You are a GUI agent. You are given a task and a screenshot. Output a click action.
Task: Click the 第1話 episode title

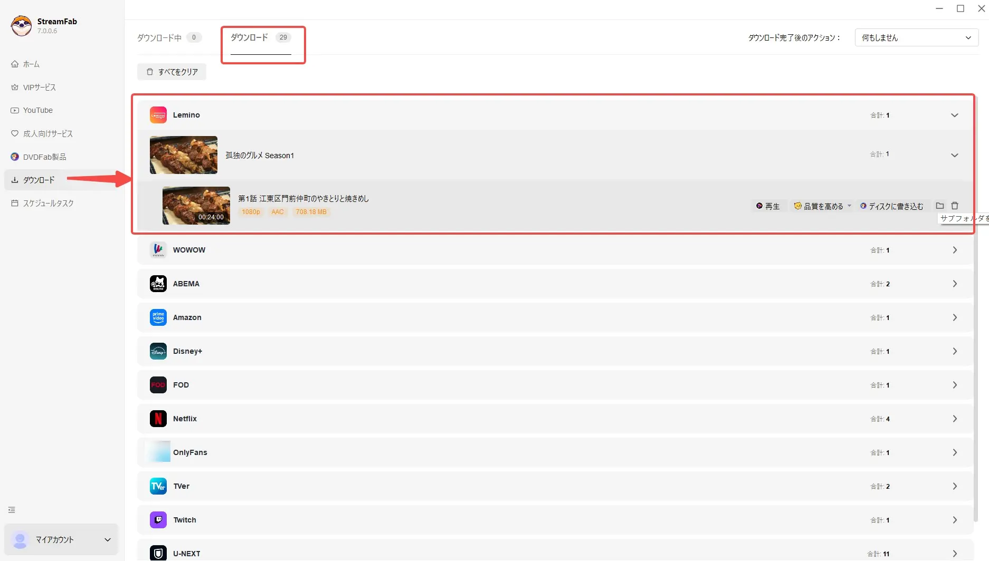[303, 198]
